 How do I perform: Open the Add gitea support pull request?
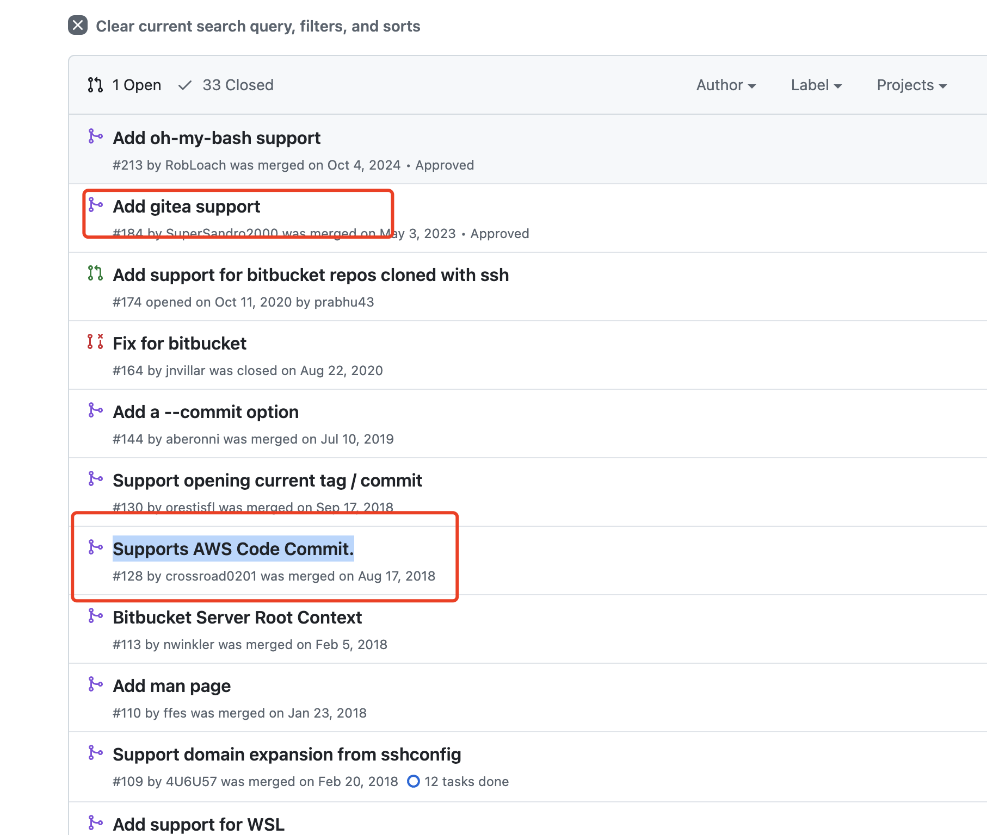[186, 207]
